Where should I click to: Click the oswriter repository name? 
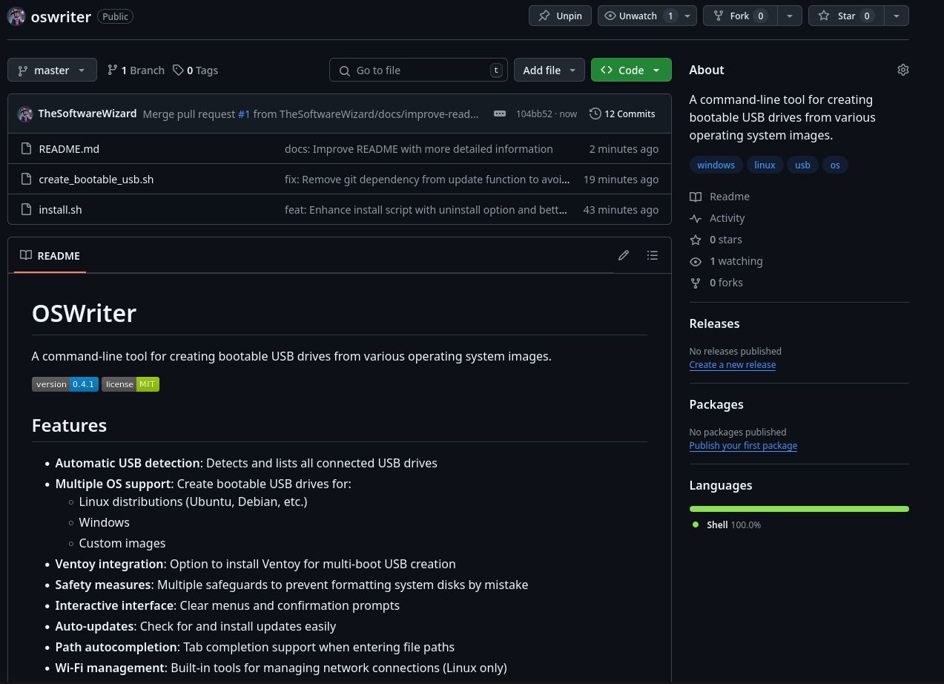[x=61, y=16]
